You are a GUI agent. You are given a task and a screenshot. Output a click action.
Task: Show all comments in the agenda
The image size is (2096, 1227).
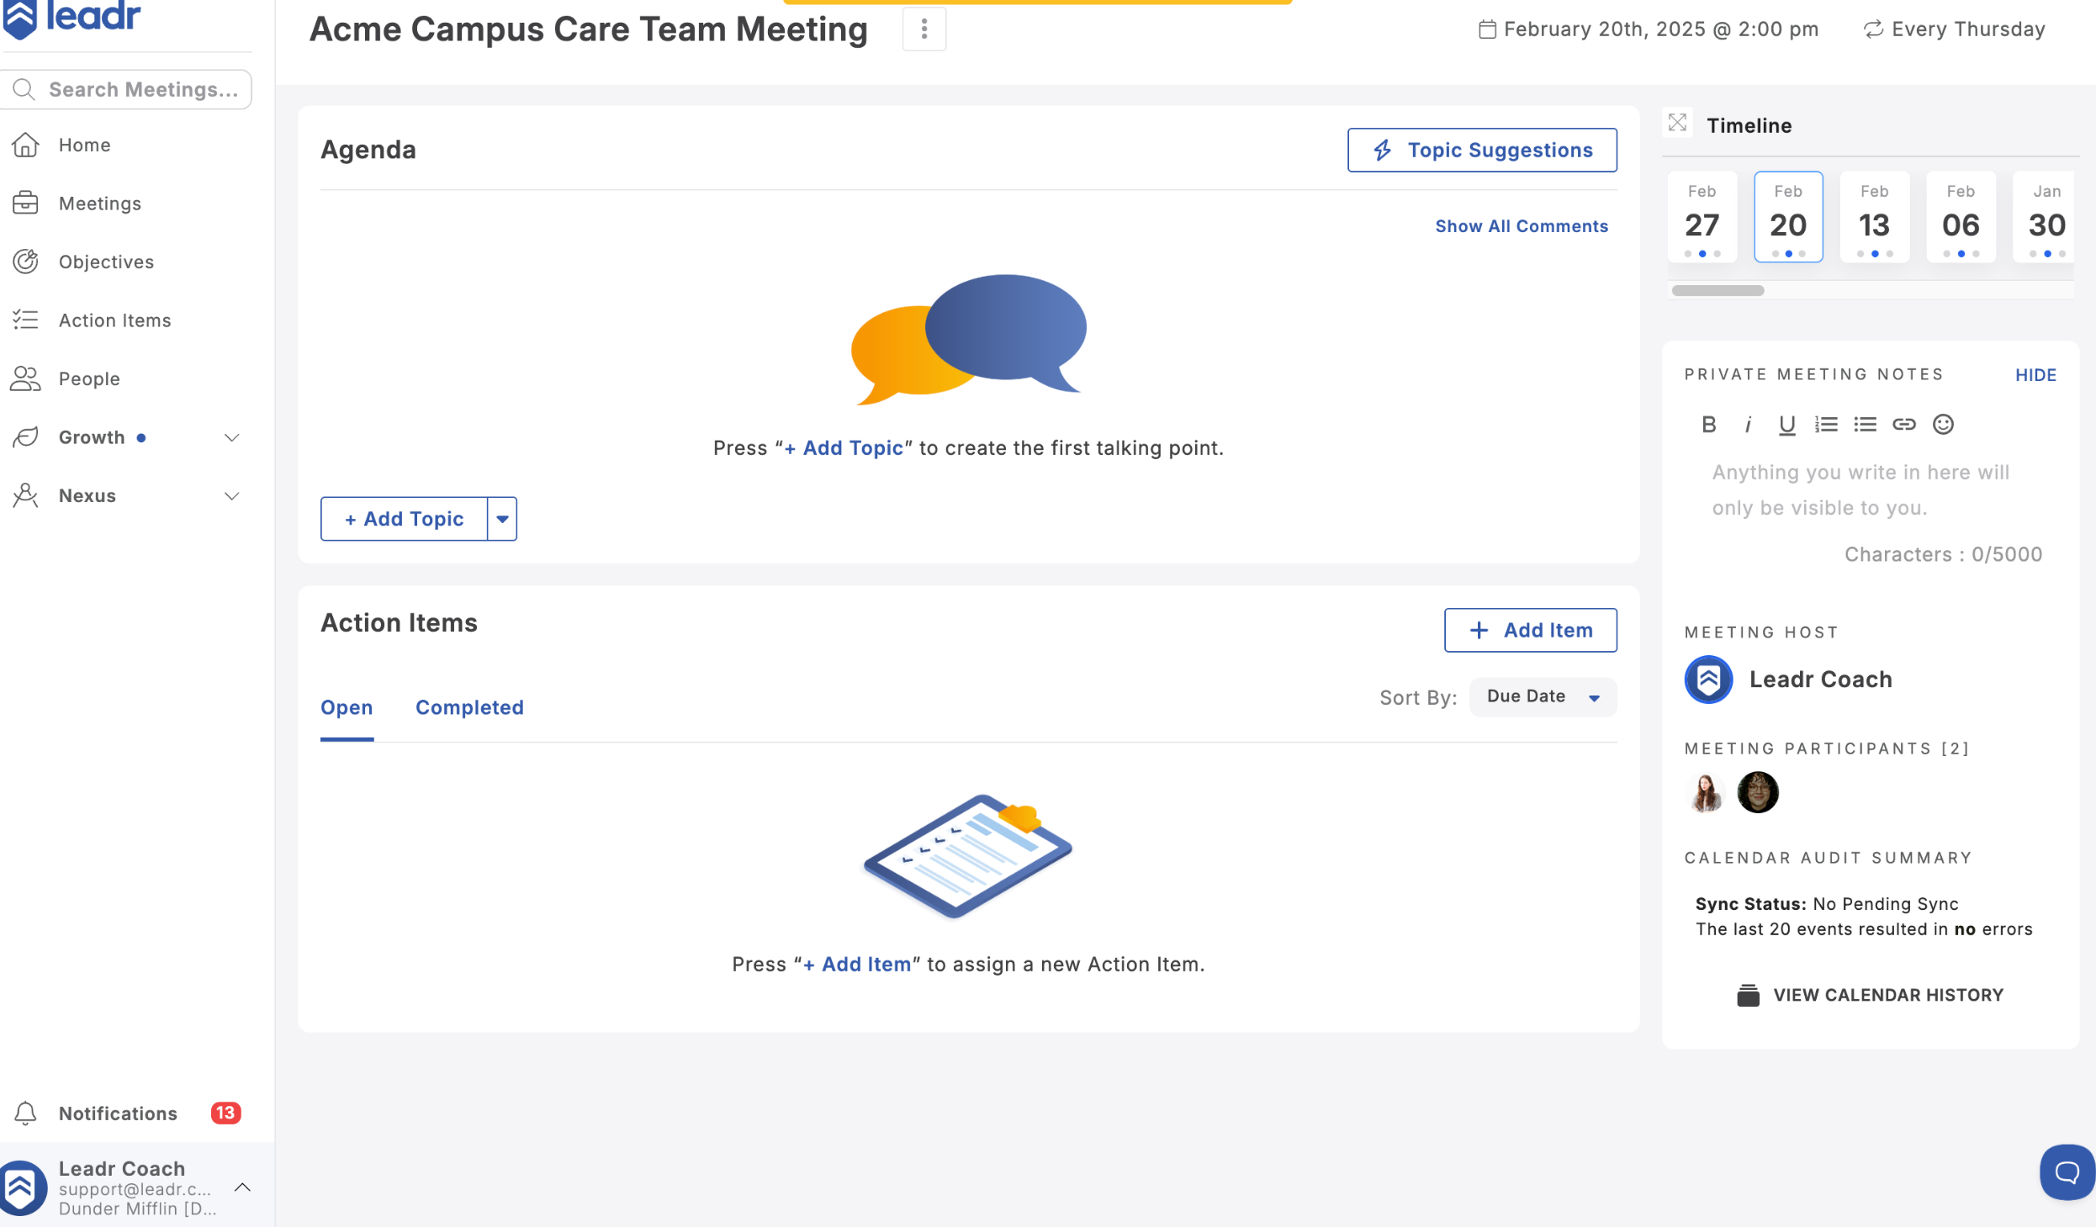(x=1521, y=225)
